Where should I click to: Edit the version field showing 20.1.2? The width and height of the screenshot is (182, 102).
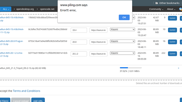point(79,54)
